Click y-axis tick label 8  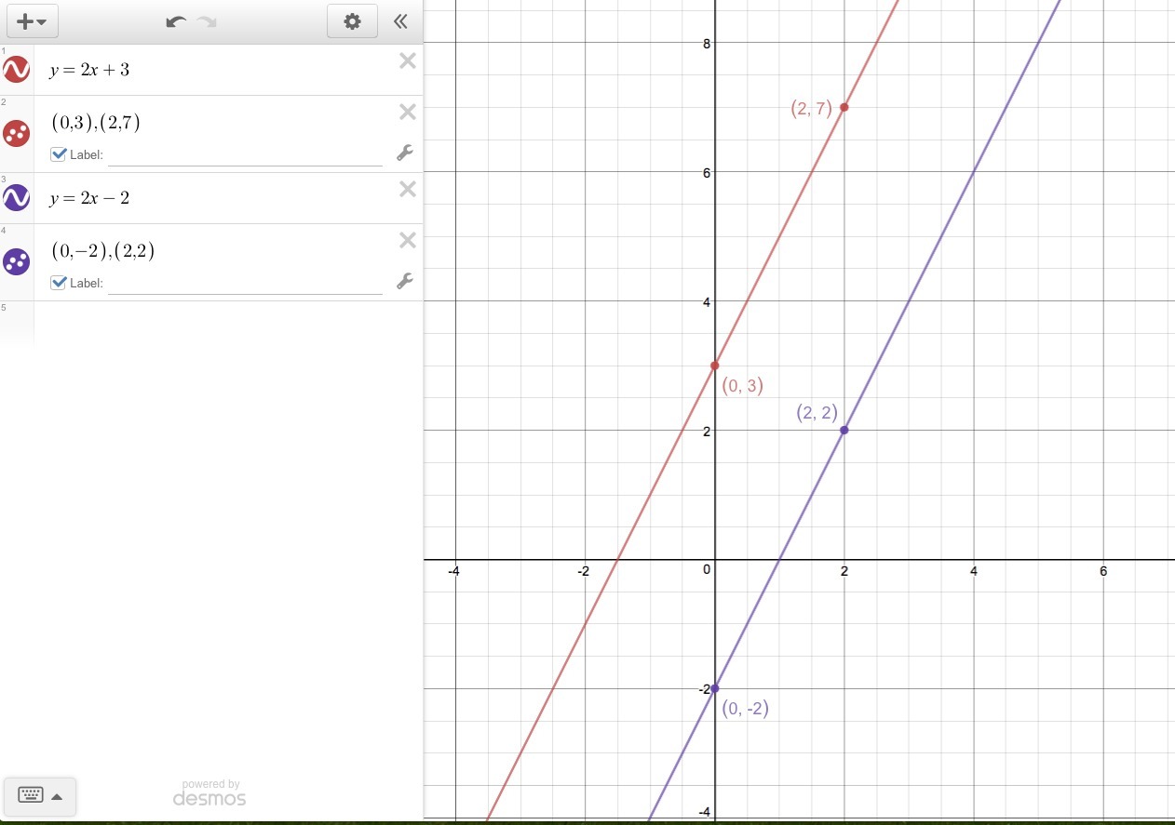coord(708,44)
